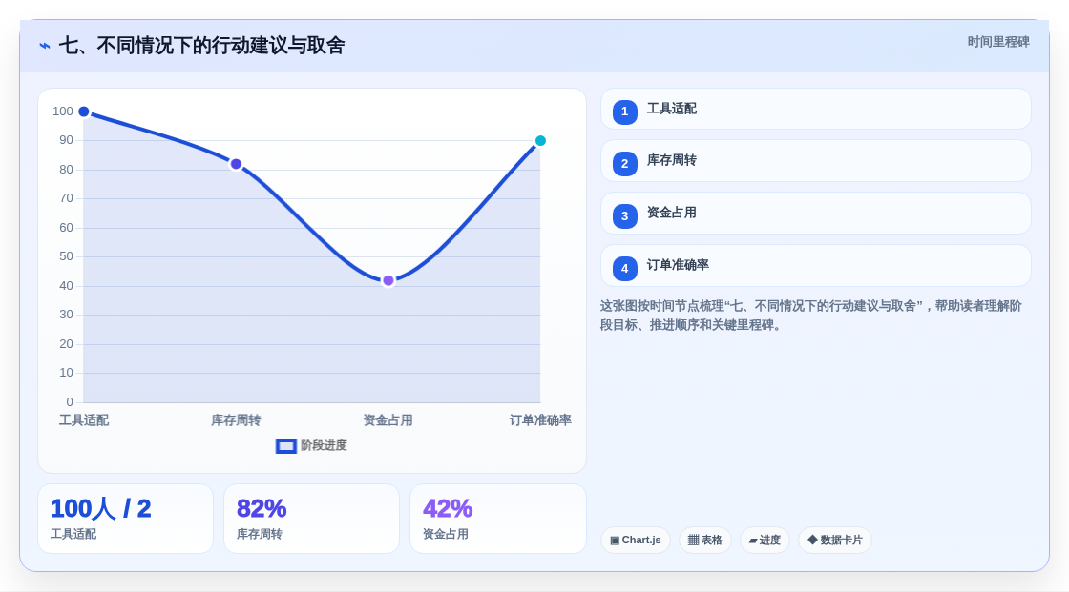Click the y-axis value 40
1069x592 pixels.
[66, 286]
